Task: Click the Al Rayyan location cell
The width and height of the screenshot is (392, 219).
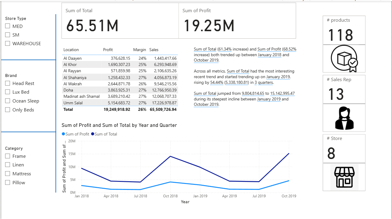Action: point(72,71)
